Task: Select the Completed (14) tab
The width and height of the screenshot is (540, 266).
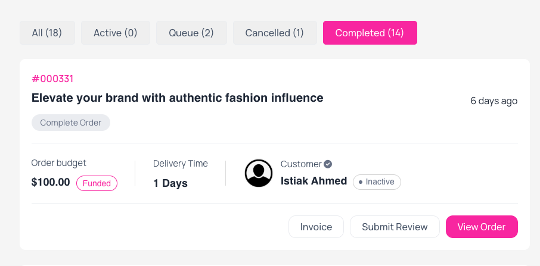Action: [x=370, y=33]
